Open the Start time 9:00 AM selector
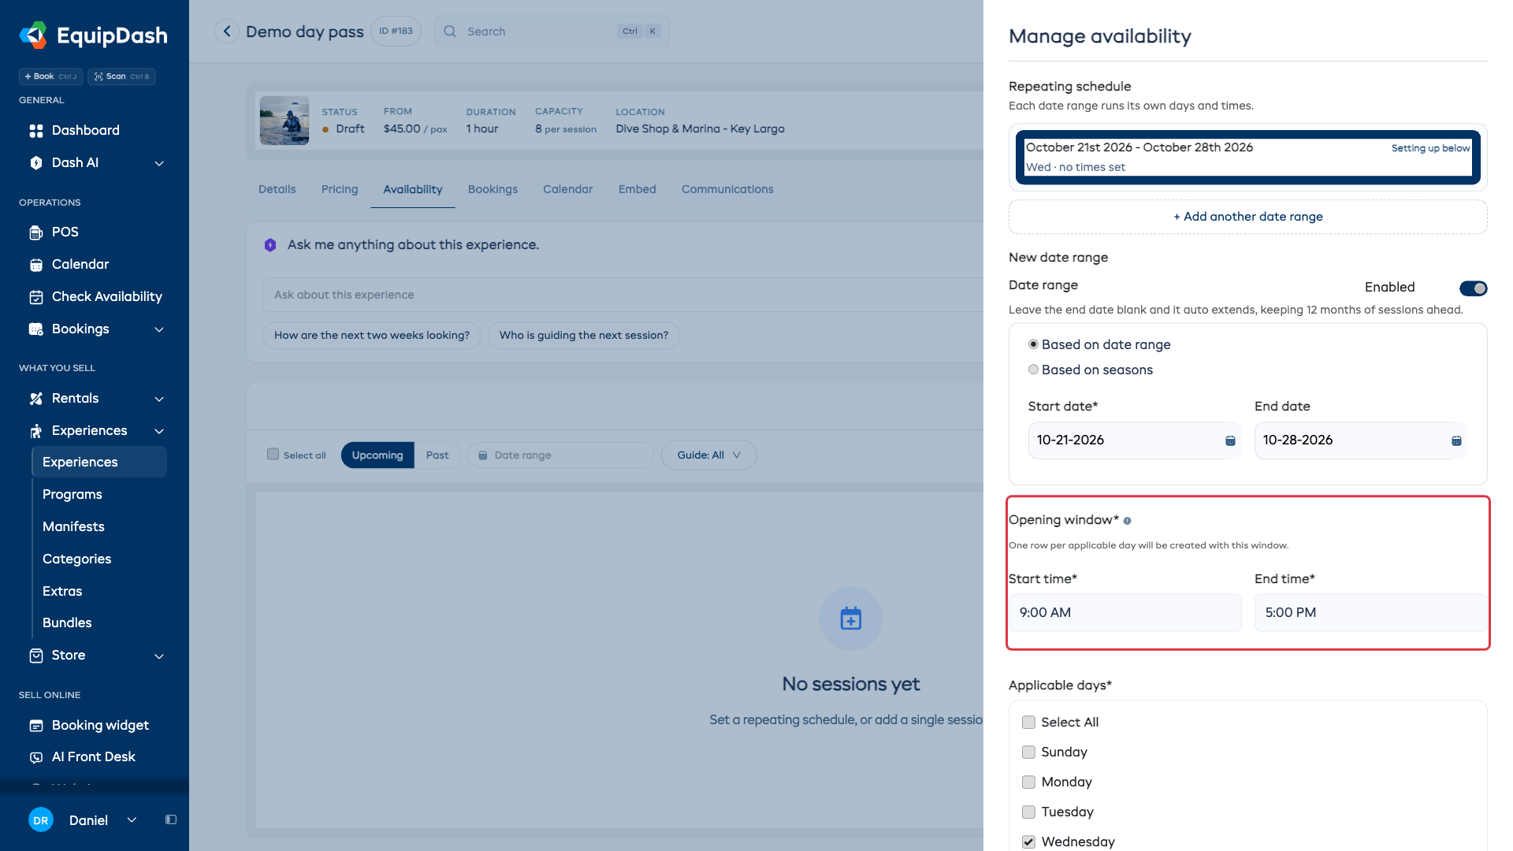This screenshot has height=851, width=1513. tap(1125, 613)
